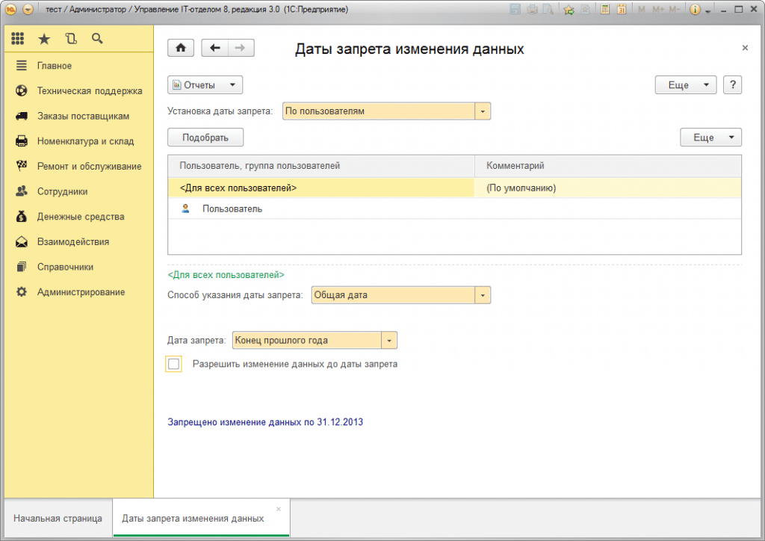Click the printer icon for Номенклатура и склад
This screenshot has width=765, height=541.
(x=22, y=141)
